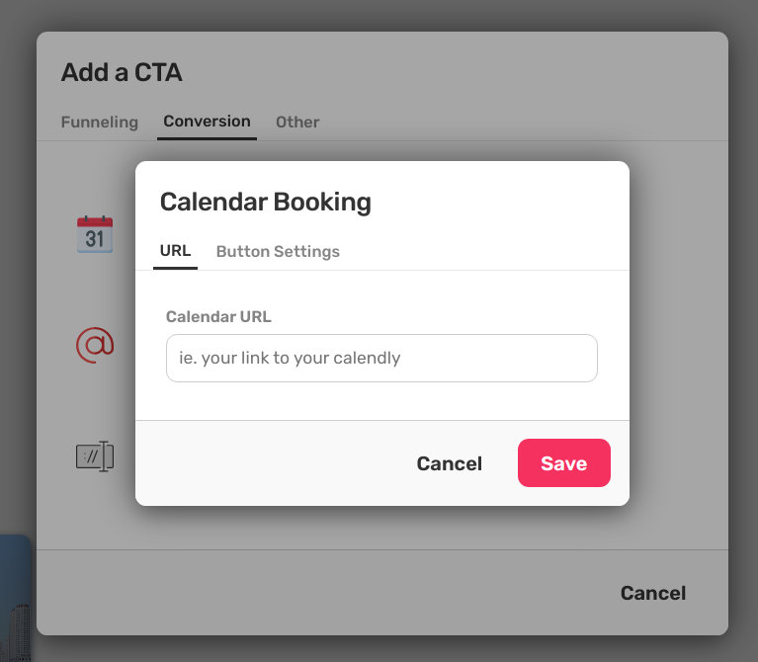Pick the URL redirect text-cursor icon
758x662 pixels.
coord(95,456)
